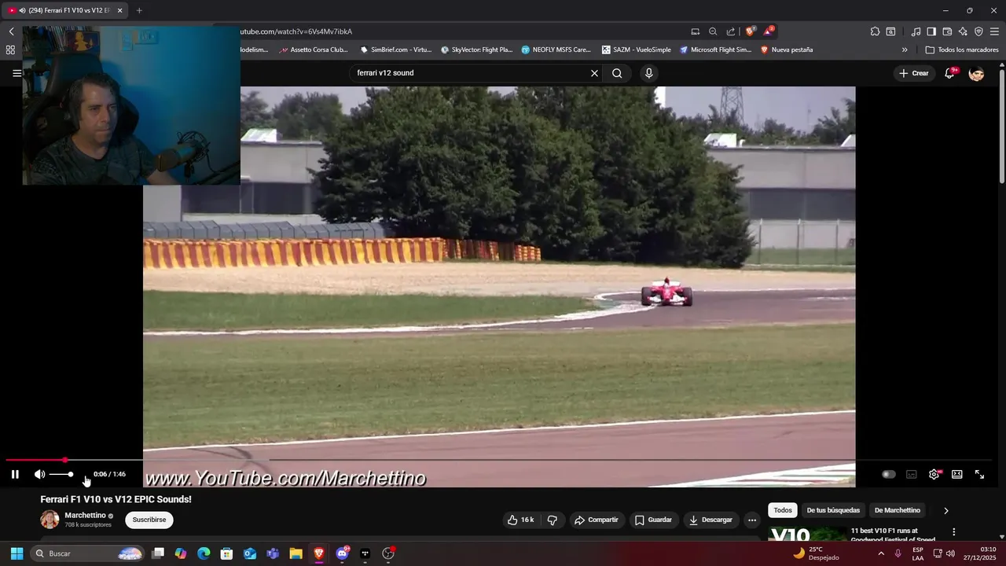The height and width of the screenshot is (566, 1006).
Task: Switch to the Ferrari F1 V10 vs V12 tab
Action: tap(65, 10)
